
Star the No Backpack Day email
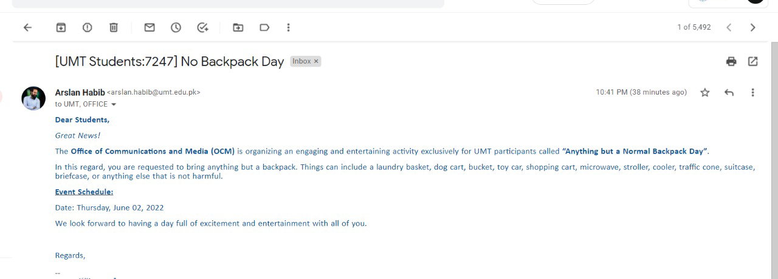pos(705,92)
